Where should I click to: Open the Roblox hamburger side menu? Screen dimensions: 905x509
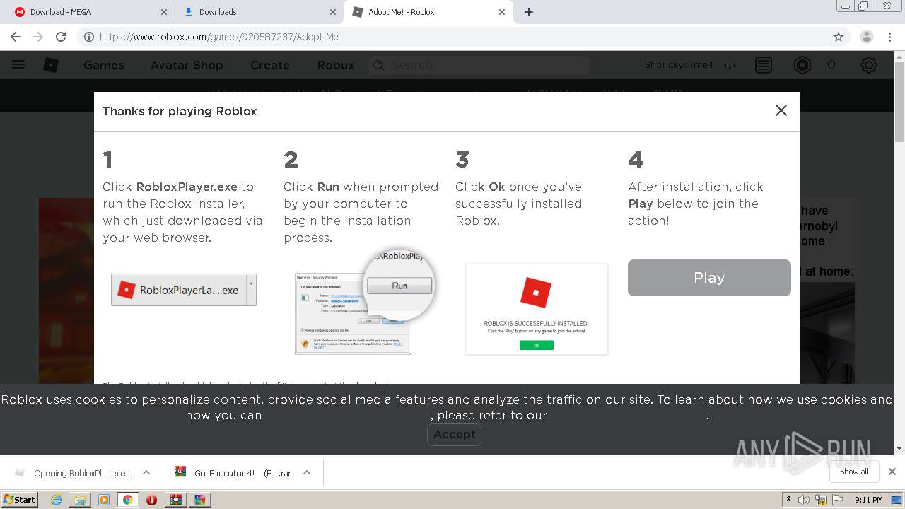click(18, 65)
